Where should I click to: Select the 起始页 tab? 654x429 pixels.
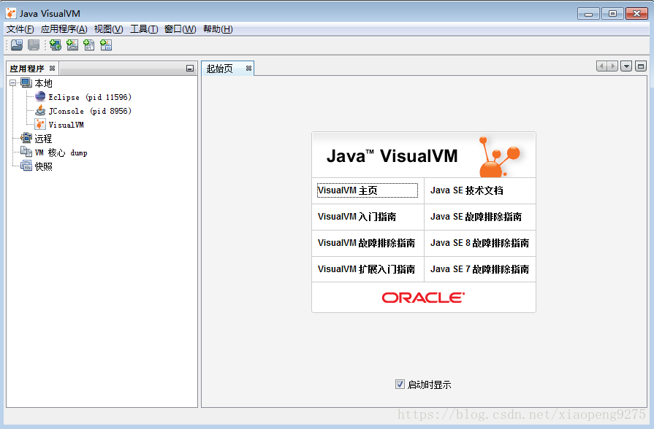[x=220, y=69]
